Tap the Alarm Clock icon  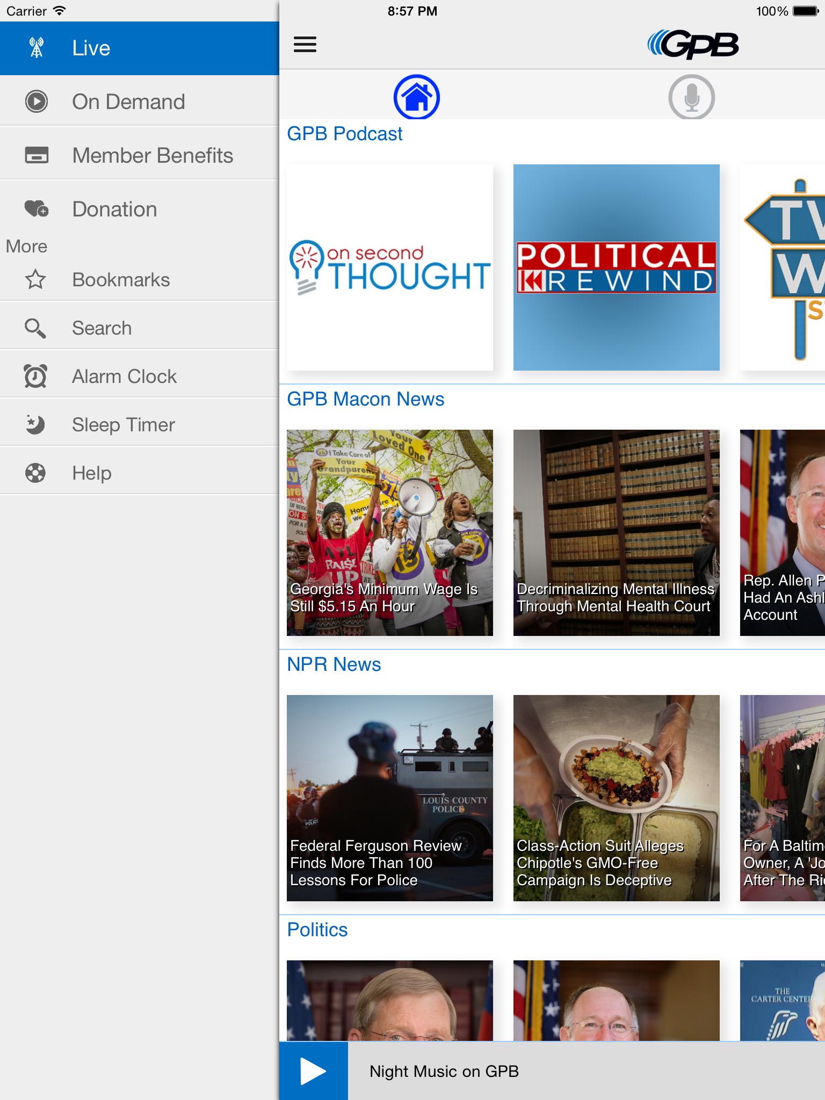(x=35, y=376)
